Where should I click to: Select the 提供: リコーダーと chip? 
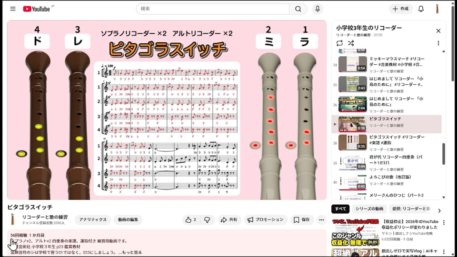coord(411,209)
